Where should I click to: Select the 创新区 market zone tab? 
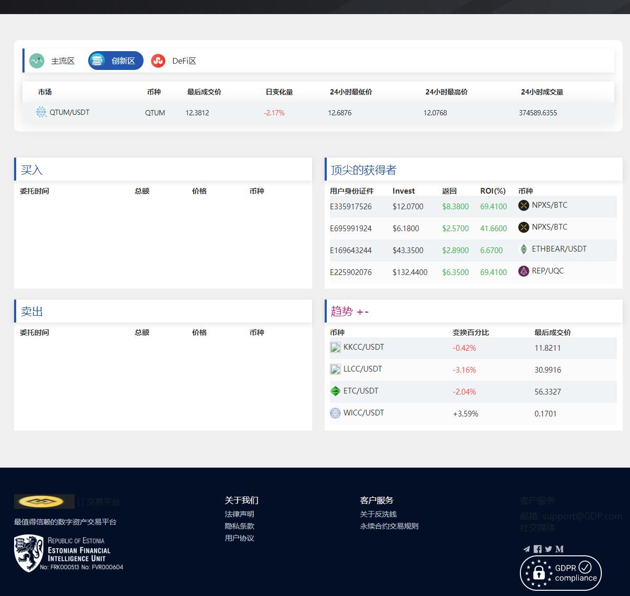tap(116, 61)
